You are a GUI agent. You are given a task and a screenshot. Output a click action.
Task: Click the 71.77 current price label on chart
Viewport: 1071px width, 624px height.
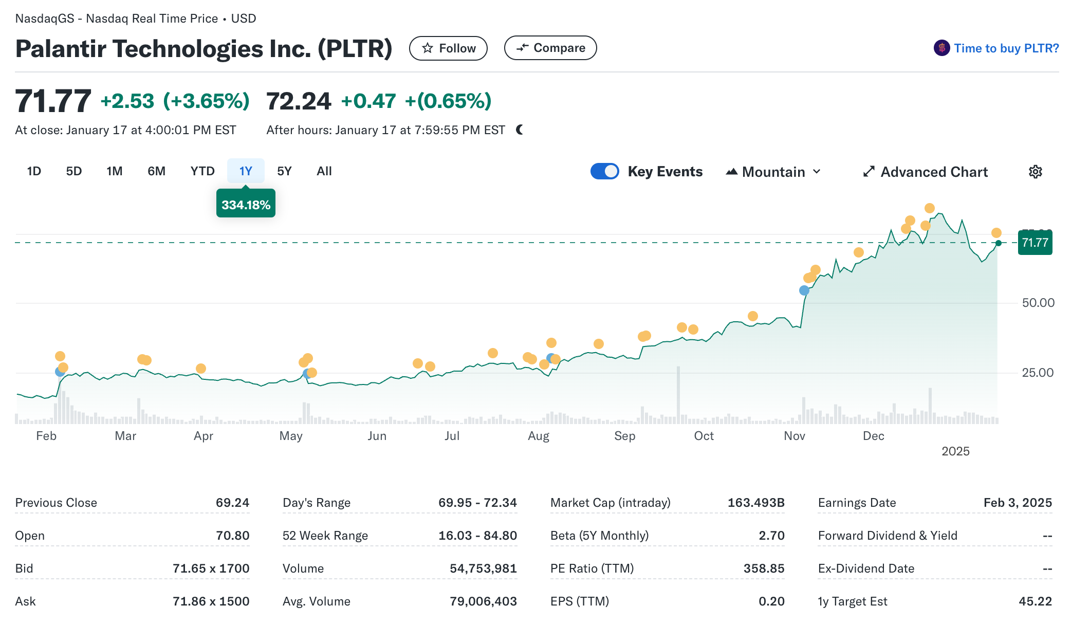click(x=1035, y=243)
